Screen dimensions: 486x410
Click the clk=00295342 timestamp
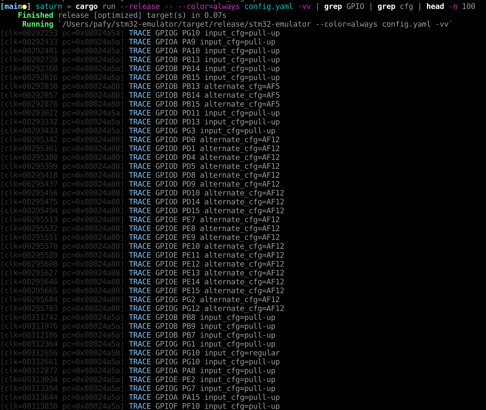(31, 140)
